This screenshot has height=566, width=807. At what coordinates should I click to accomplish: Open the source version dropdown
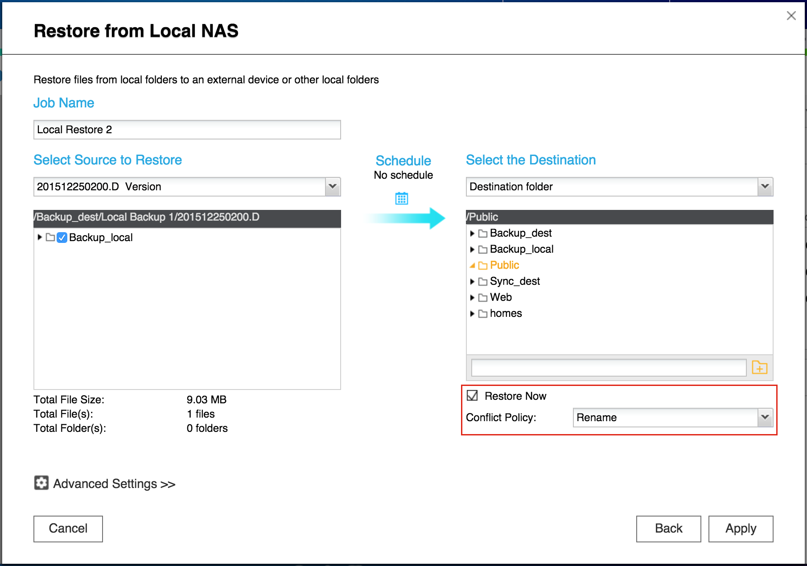click(333, 187)
